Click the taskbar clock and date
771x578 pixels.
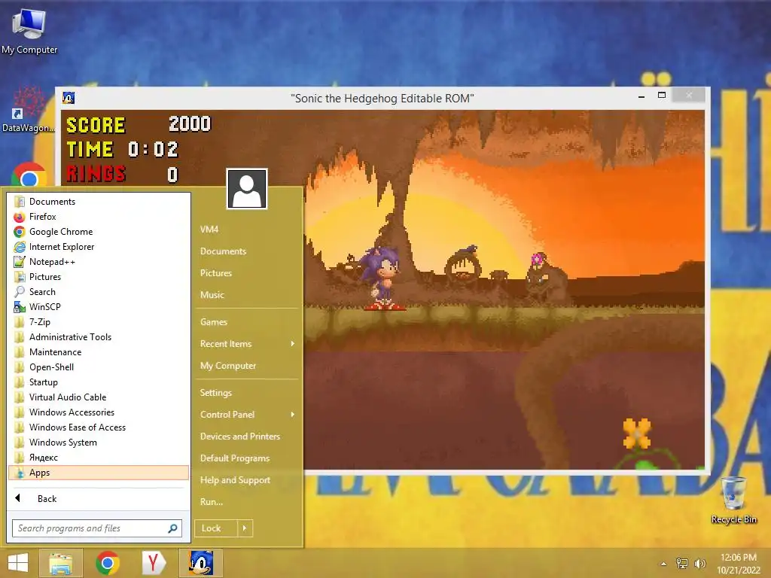pos(739,564)
